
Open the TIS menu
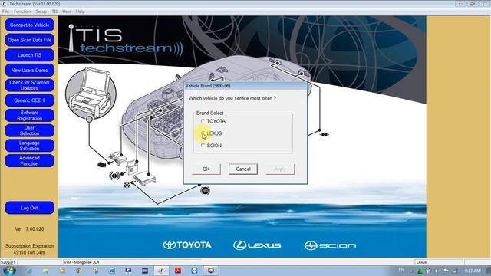pyautogui.click(x=54, y=11)
